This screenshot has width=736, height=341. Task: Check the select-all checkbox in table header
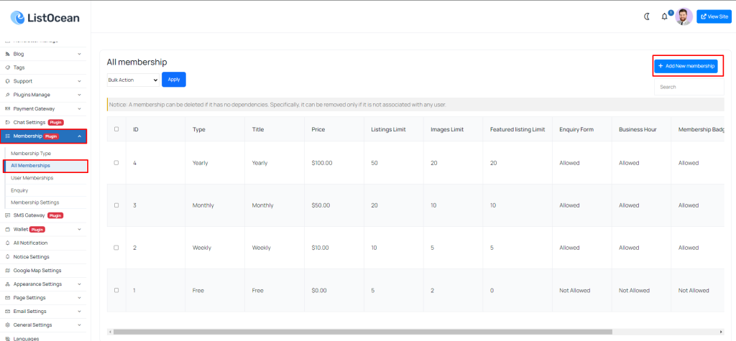[116, 129]
